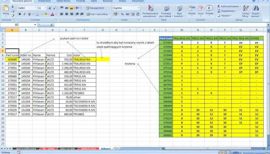Toggle underline formatting
This screenshot has height=154, width=270.
(29, 14)
